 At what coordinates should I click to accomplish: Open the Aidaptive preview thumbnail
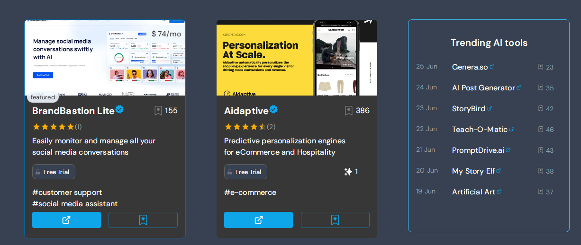(297, 58)
